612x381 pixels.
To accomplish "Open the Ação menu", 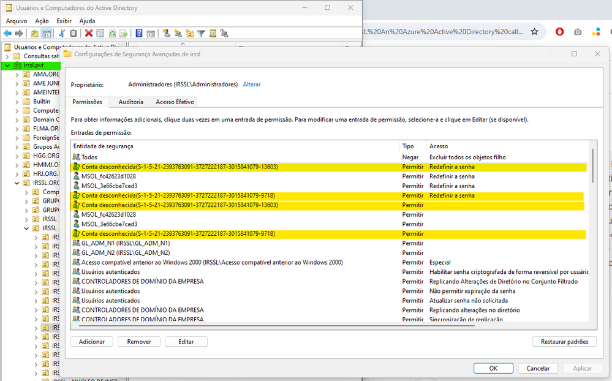I will pos(42,21).
